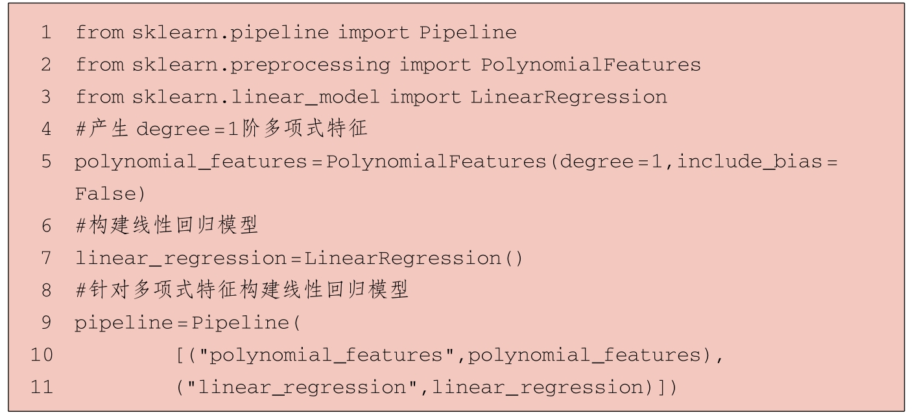Select line number 7 in the gutter
This screenshot has height=419, width=915.
tap(45, 258)
